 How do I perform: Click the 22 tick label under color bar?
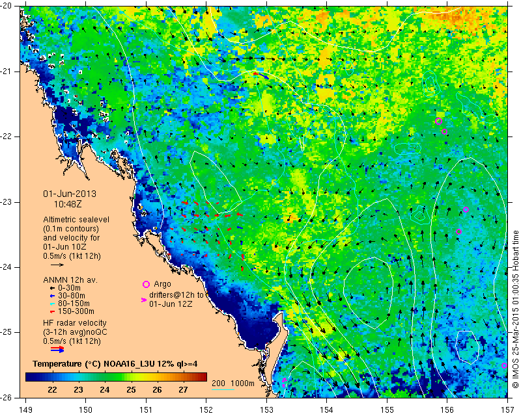(52, 390)
